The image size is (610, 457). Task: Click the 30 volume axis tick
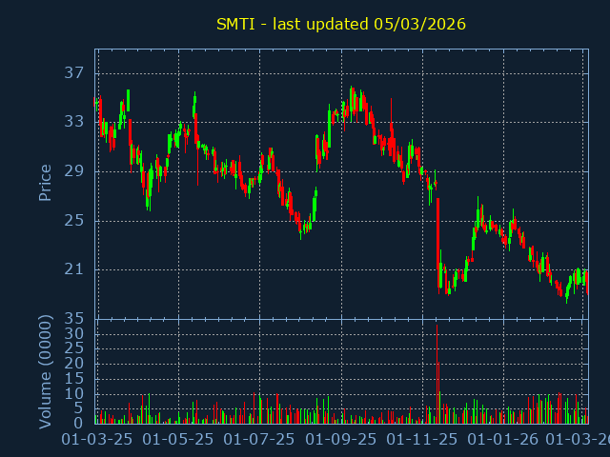[x=74, y=334]
